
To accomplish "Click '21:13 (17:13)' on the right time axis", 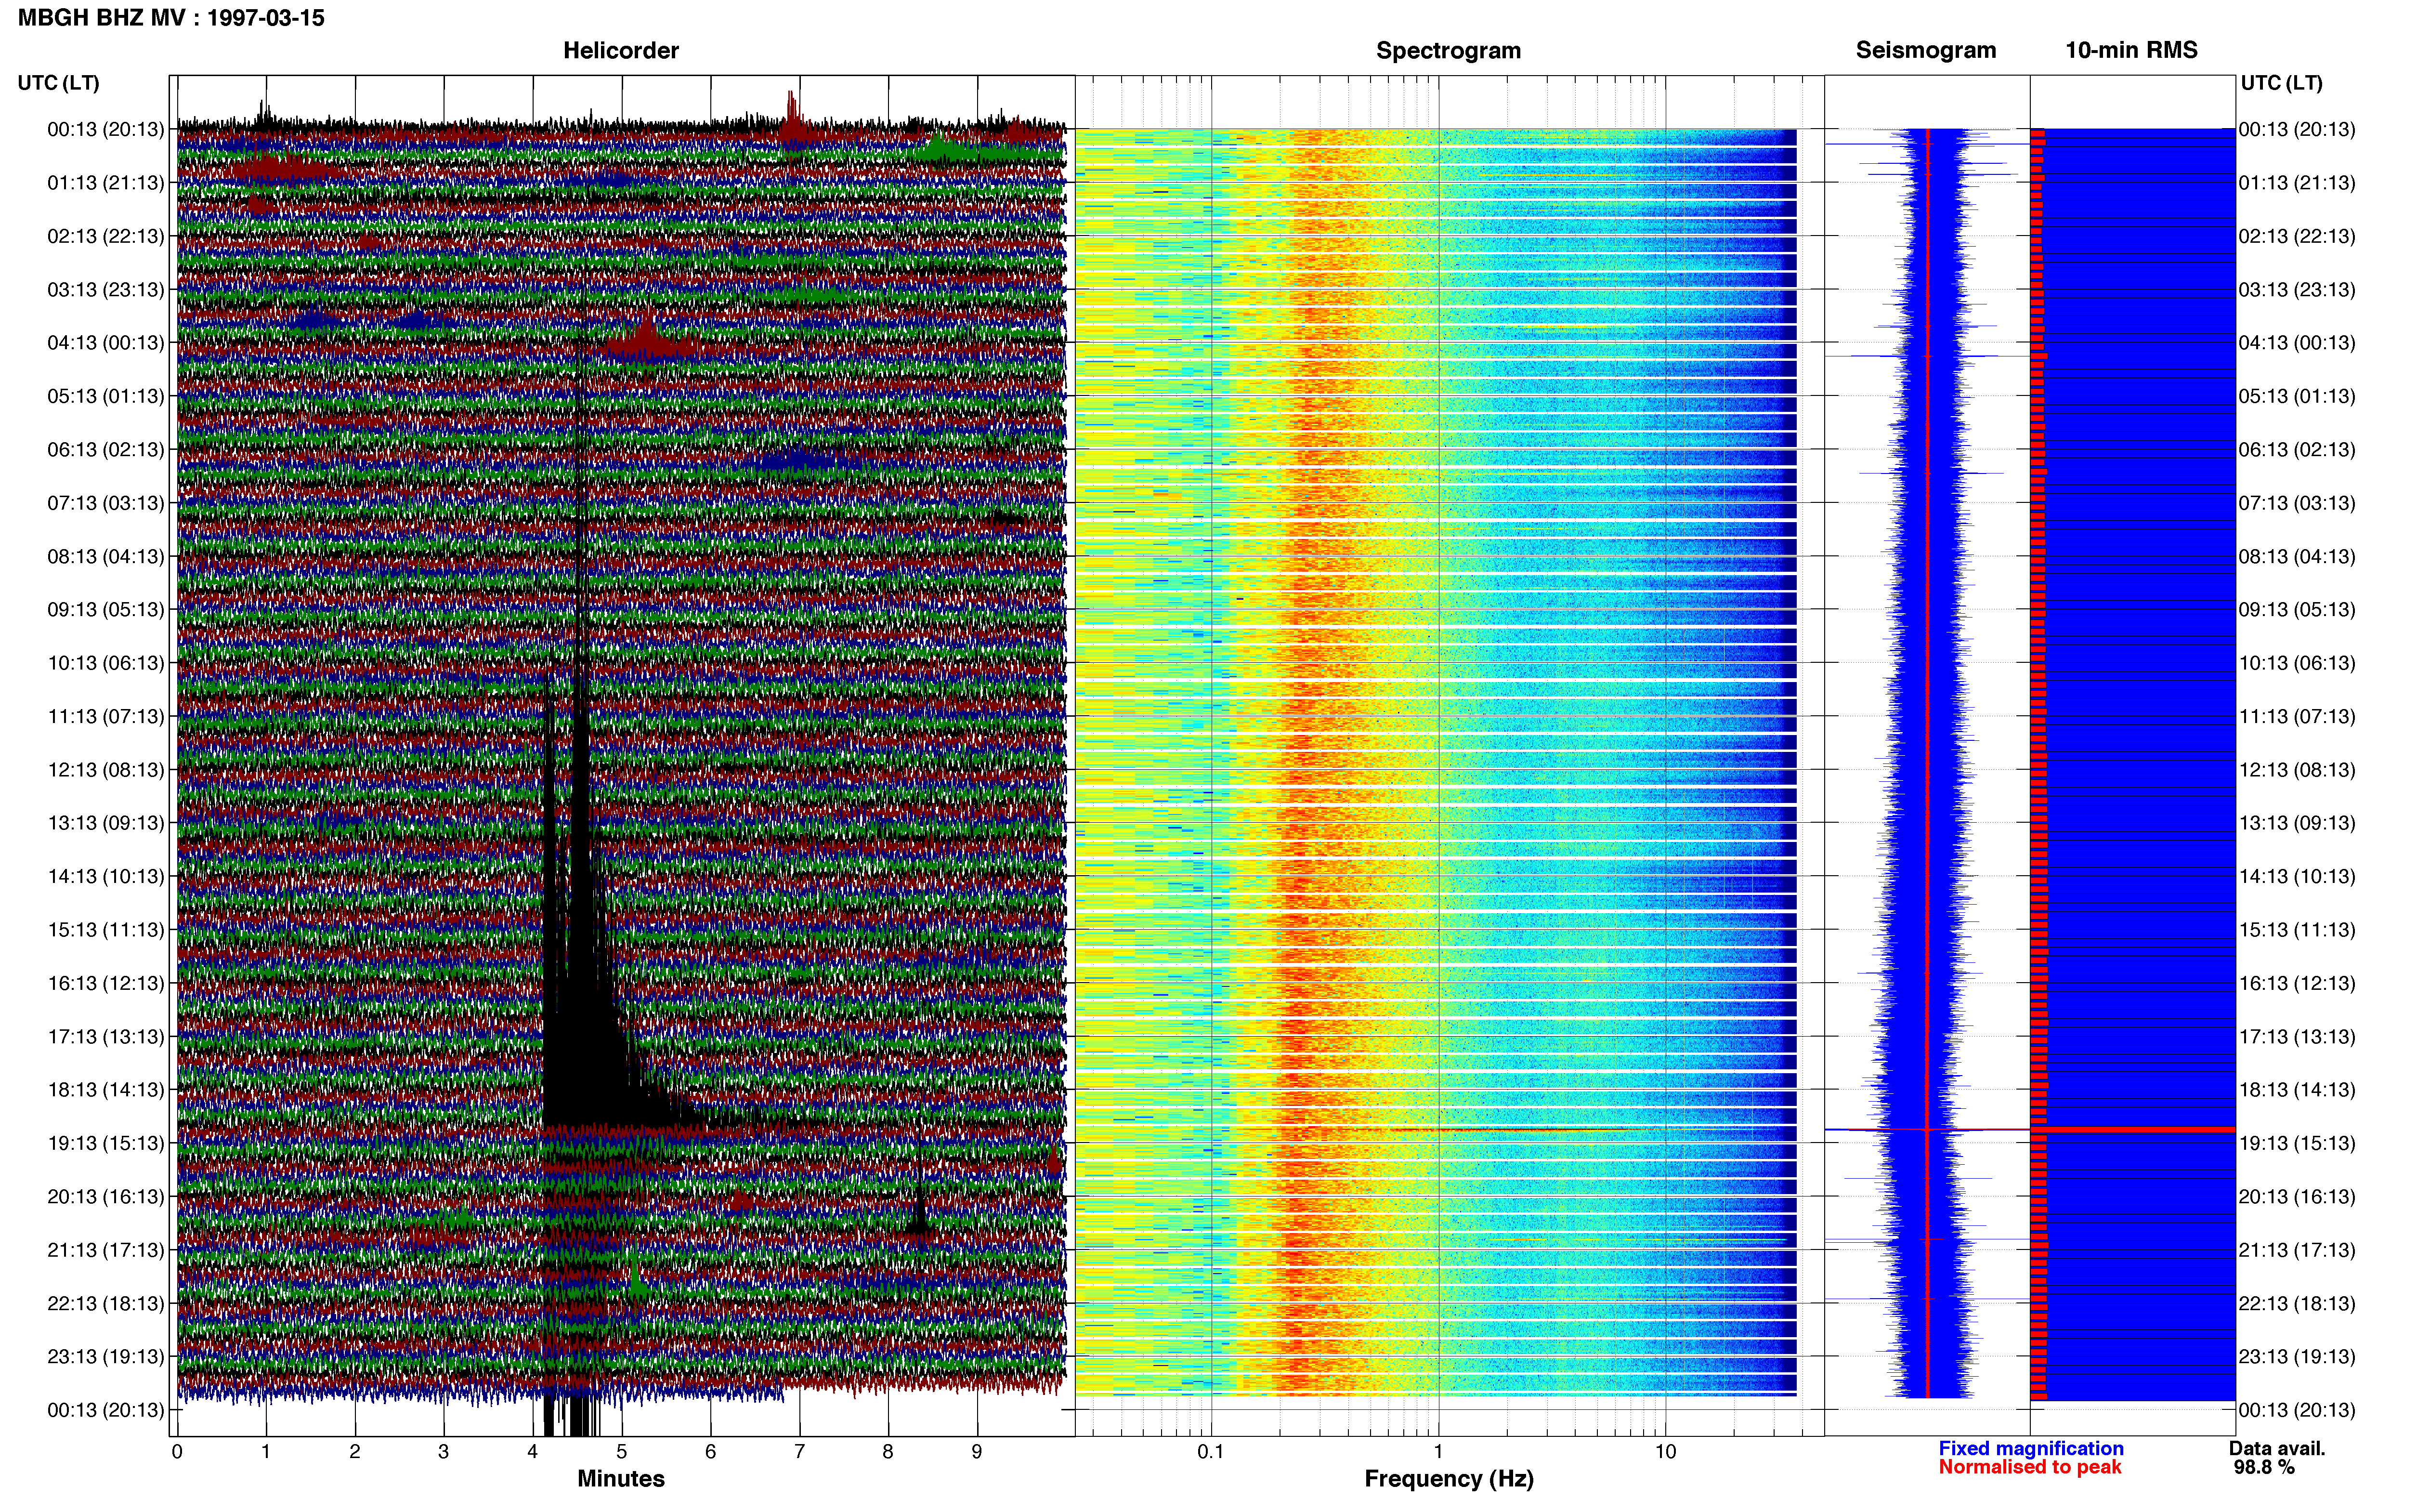I will (x=2297, y=1250).
